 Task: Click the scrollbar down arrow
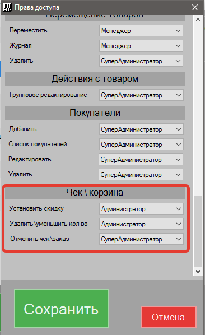point(198,272)
